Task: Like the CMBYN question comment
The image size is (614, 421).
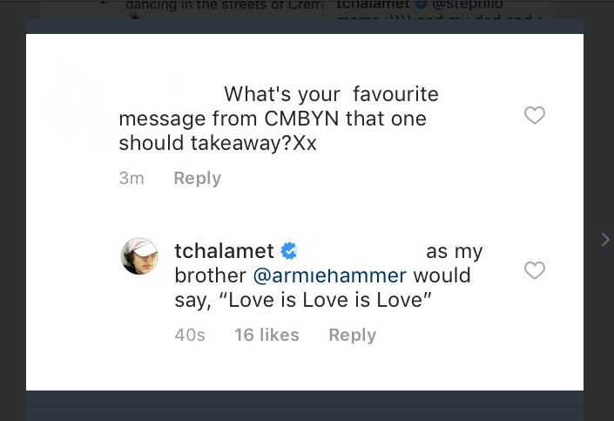Action: point(535,115)
